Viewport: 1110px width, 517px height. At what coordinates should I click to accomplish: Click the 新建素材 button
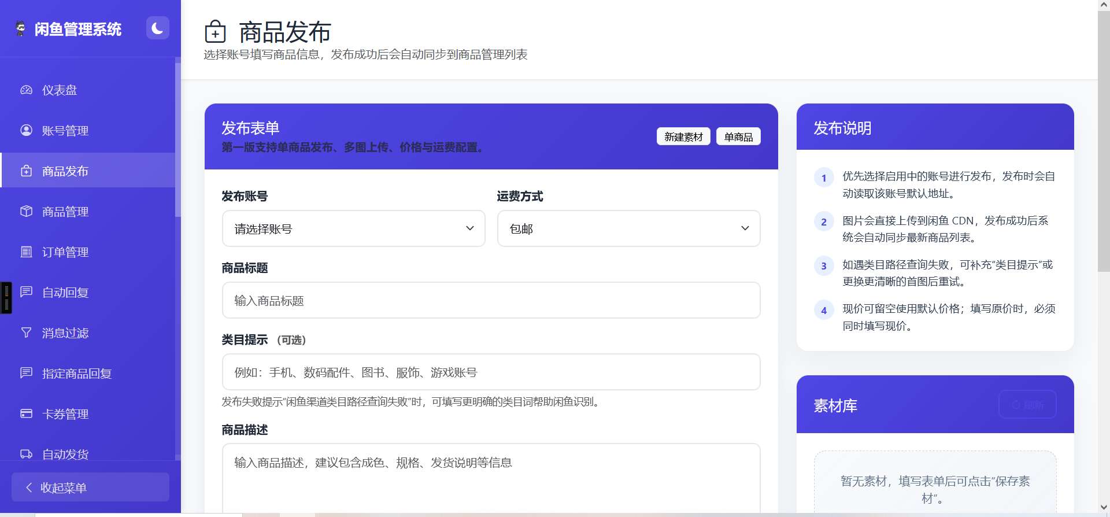coord(683,136)
